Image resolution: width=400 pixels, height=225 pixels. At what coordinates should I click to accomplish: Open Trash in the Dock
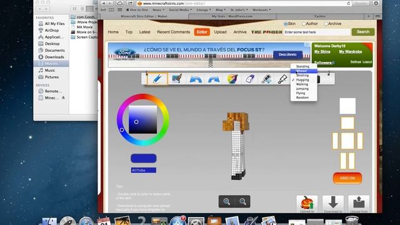pos(352,221)
